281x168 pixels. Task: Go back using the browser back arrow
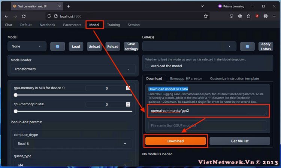[x=7, y=16]
